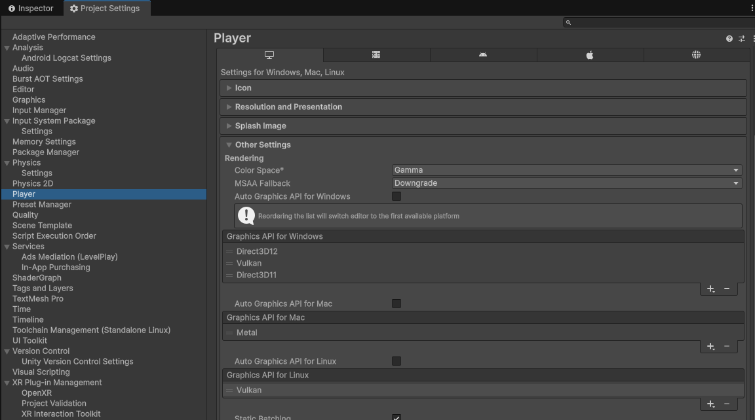Switch to the Dedicated Server platform tab
Image resolution: width=755 pixels, height=420 pixels.
376,55
